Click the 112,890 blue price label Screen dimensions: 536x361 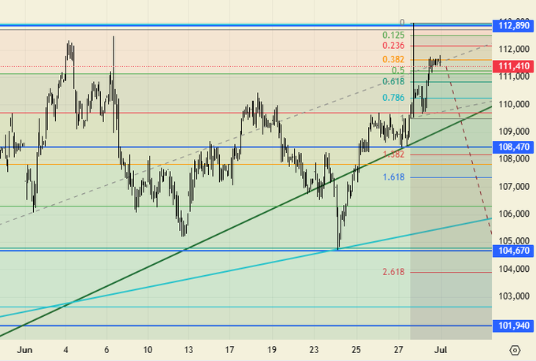coord(514,26)
